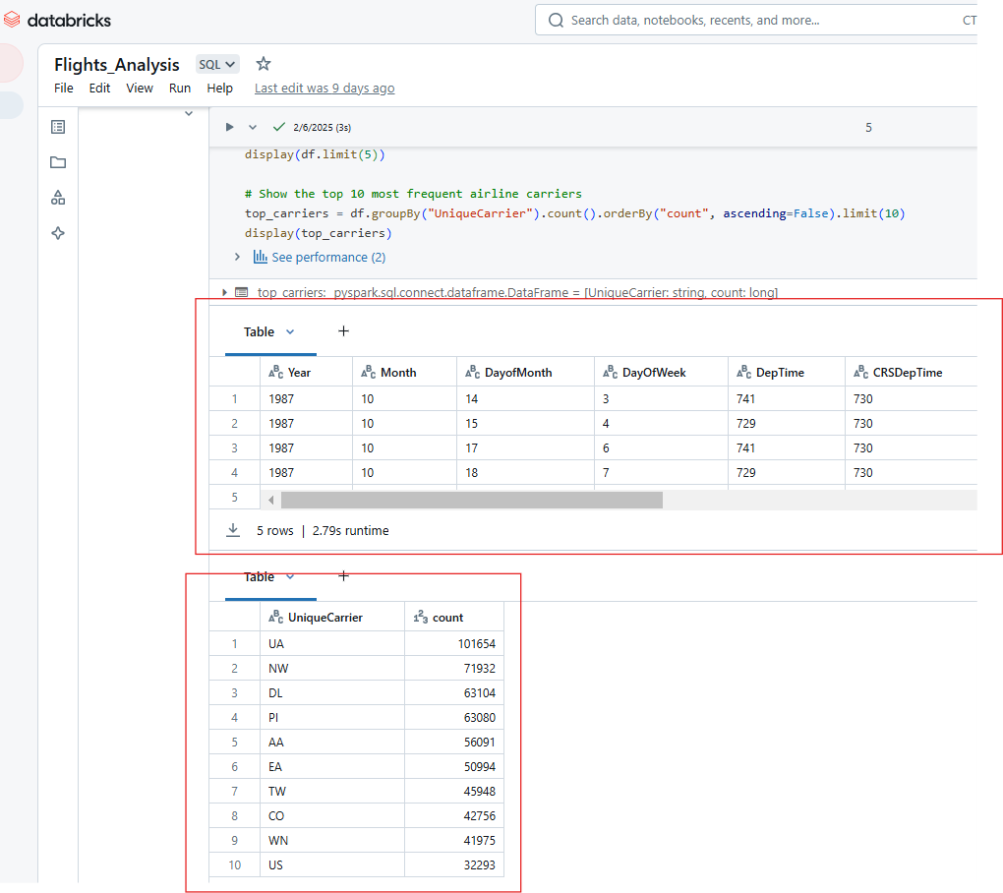Select the WN carrier cell
This screenshot has height=893, width=1003.
(332, 841)
